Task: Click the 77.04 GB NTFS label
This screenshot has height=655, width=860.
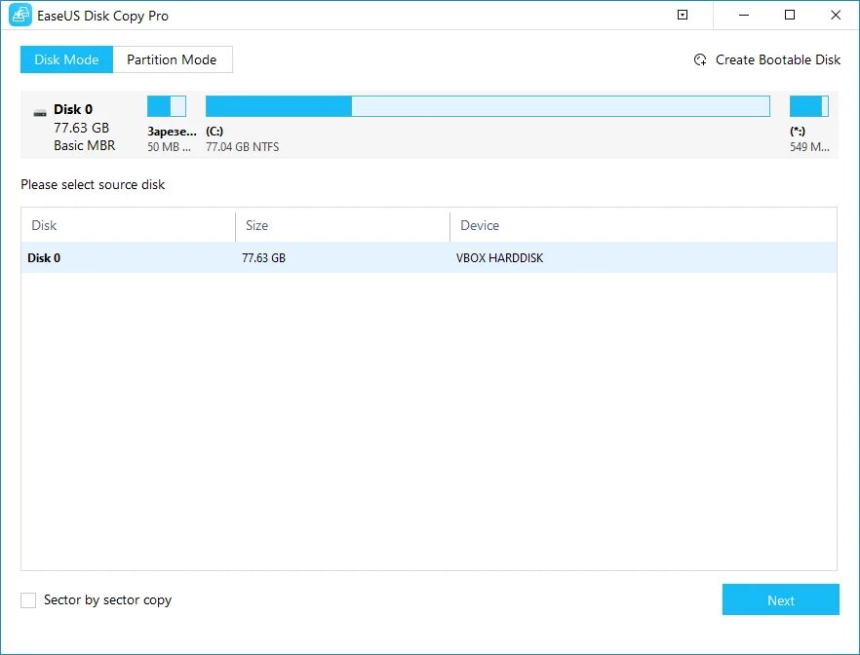Action: pos(243,147)
